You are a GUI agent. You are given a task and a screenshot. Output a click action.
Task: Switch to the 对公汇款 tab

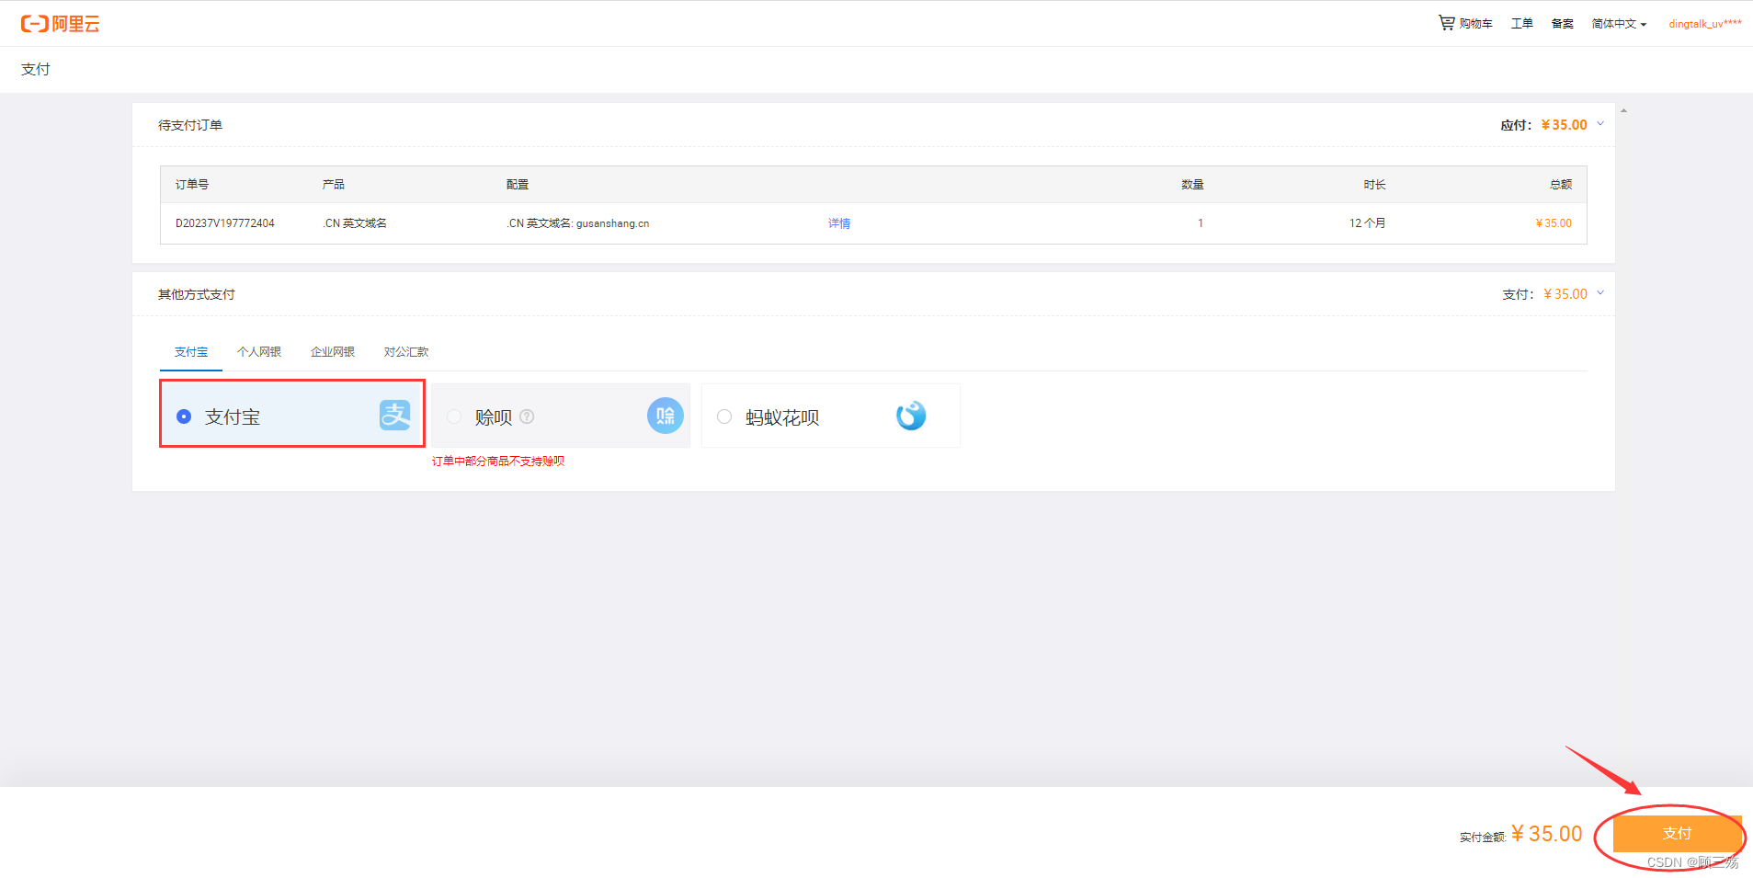pos(406,352)
